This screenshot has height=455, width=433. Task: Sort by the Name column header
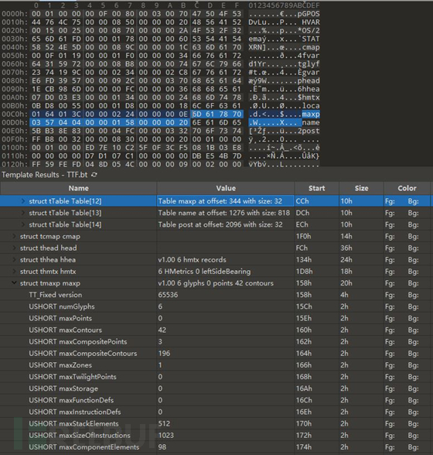click(79, 188)
